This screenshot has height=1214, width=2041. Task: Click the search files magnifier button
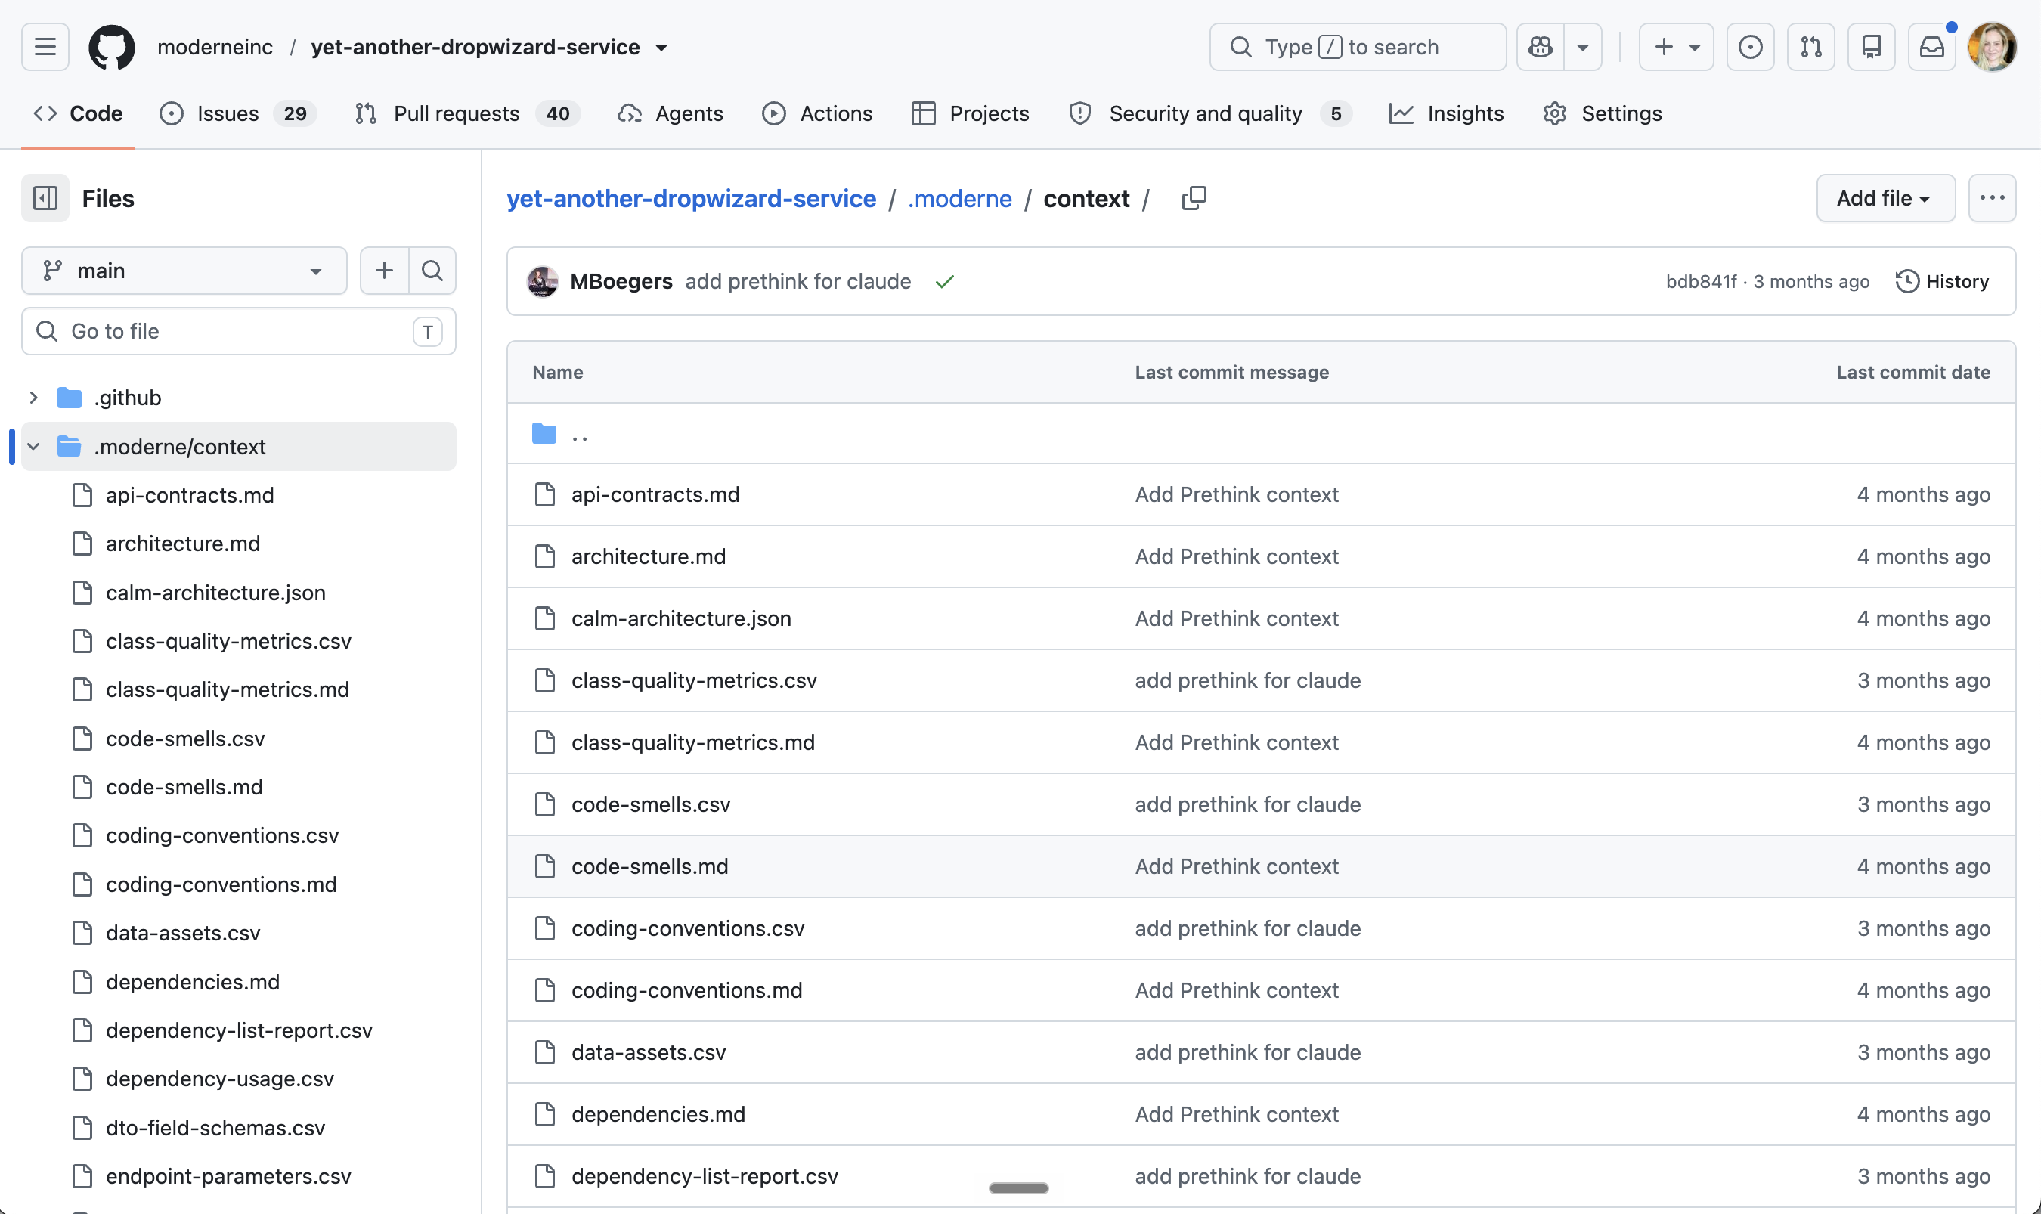432,271
